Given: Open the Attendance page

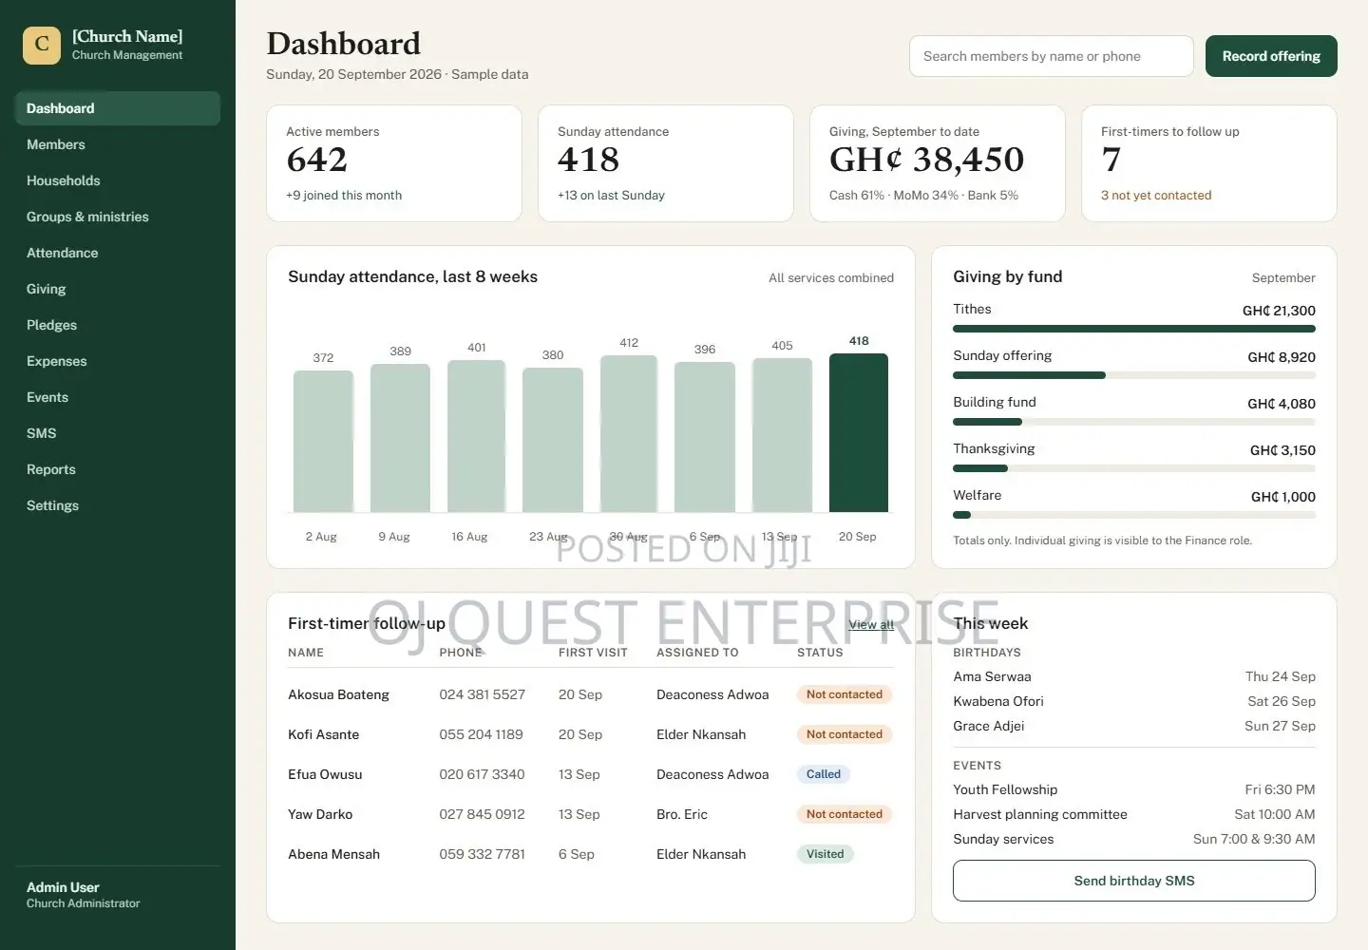Looking at the screenshot, I should [118, 253].
